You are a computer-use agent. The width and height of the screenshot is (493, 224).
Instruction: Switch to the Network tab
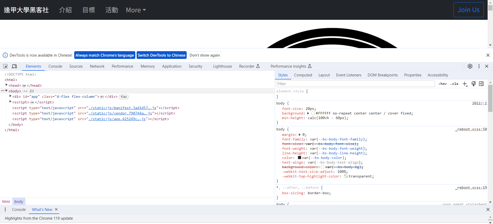tap(97, 66)
